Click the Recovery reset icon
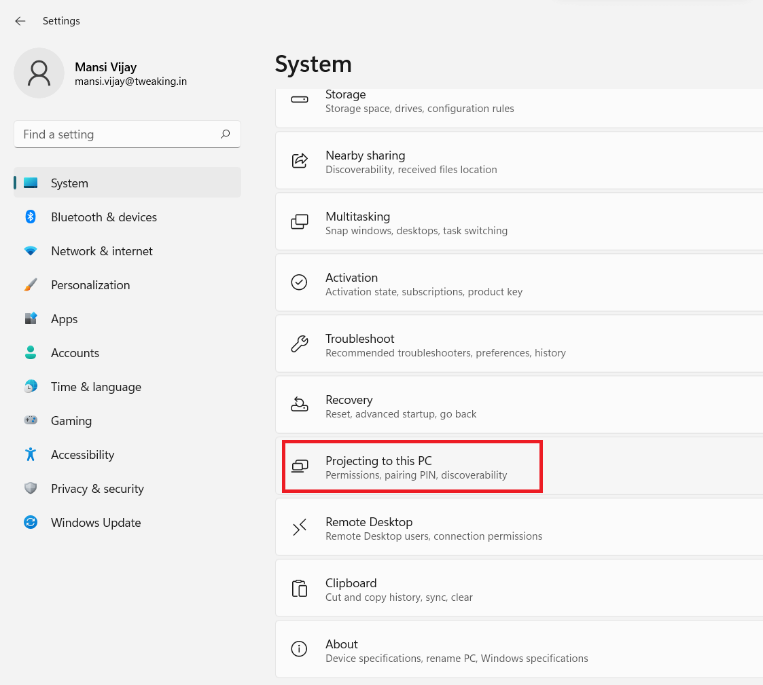 tap(300, 405)
